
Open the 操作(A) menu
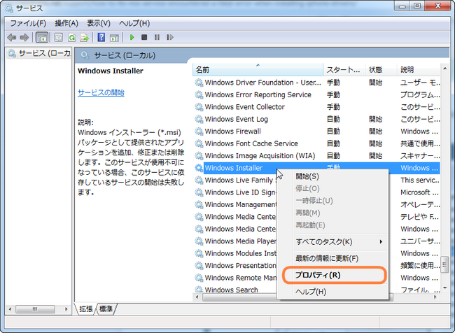pyautogui.click(x=66, y=23)
